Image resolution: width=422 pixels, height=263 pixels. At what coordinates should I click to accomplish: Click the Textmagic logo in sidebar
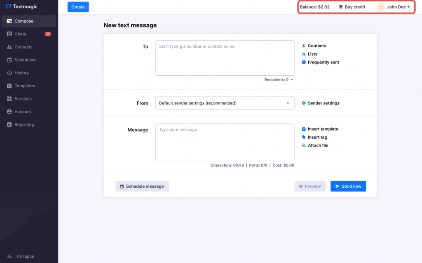(x=22, y=7)
